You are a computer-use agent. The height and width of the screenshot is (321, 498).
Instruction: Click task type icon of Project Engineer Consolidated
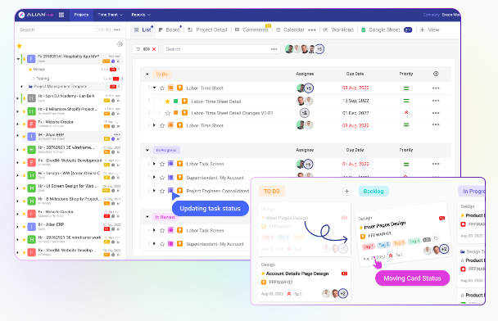click(179, 191)
